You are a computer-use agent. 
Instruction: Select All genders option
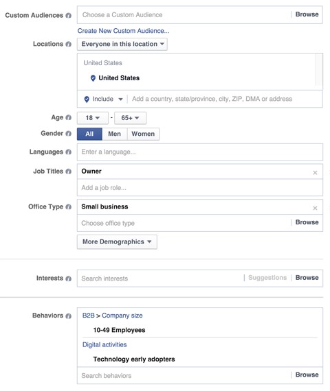[89, 134]
